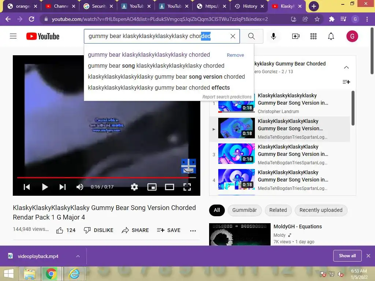Screen dimensions: 375x281
Task: Bookmark this page with the star
Action: coord(317,19)
